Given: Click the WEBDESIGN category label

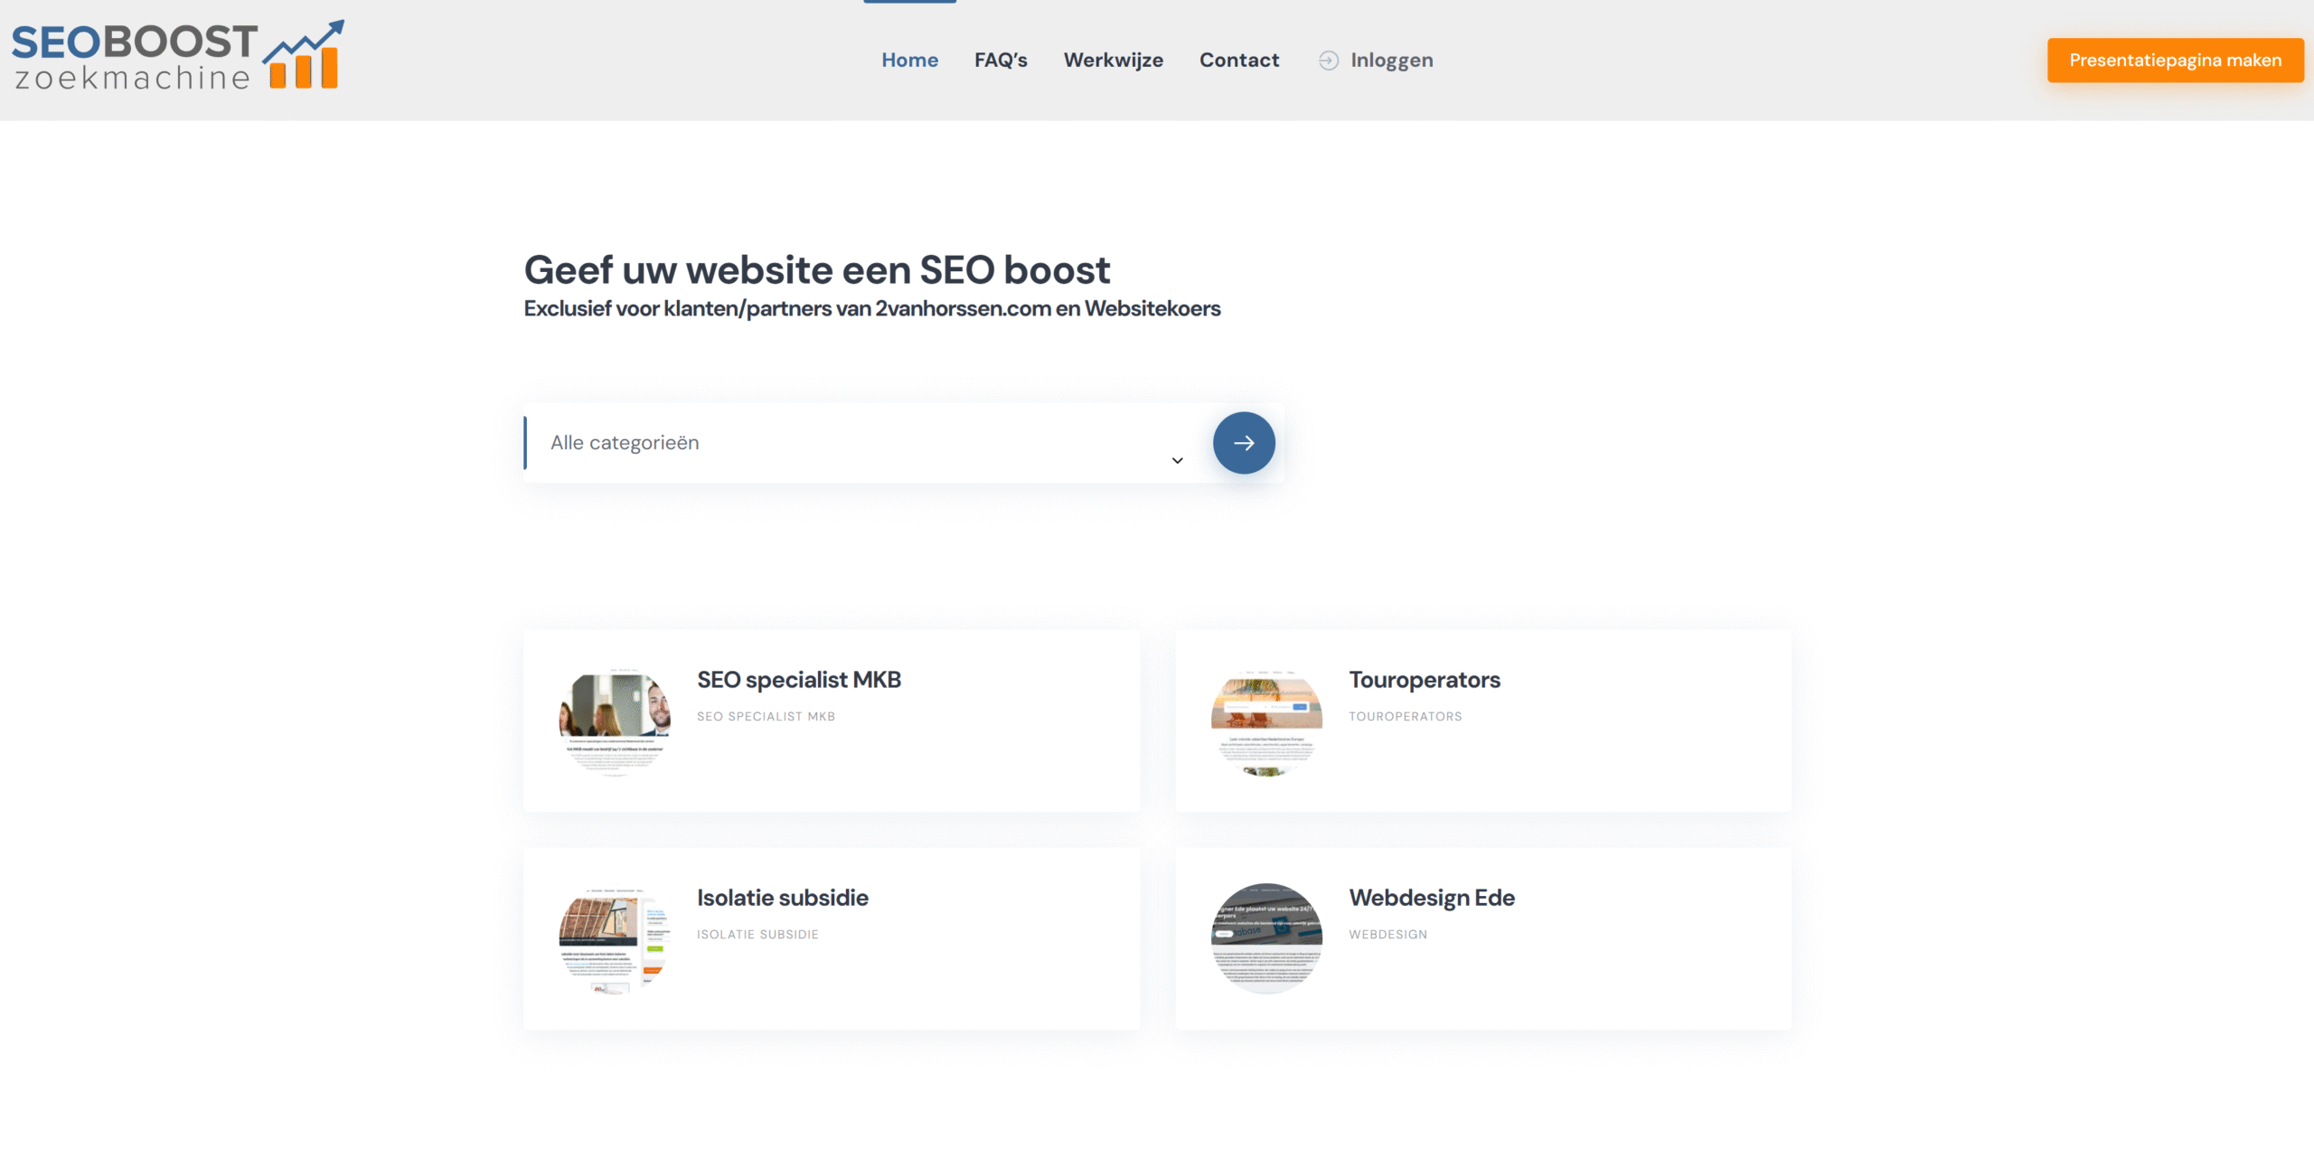Looking at the screenshot, I should click(1387, 935).
